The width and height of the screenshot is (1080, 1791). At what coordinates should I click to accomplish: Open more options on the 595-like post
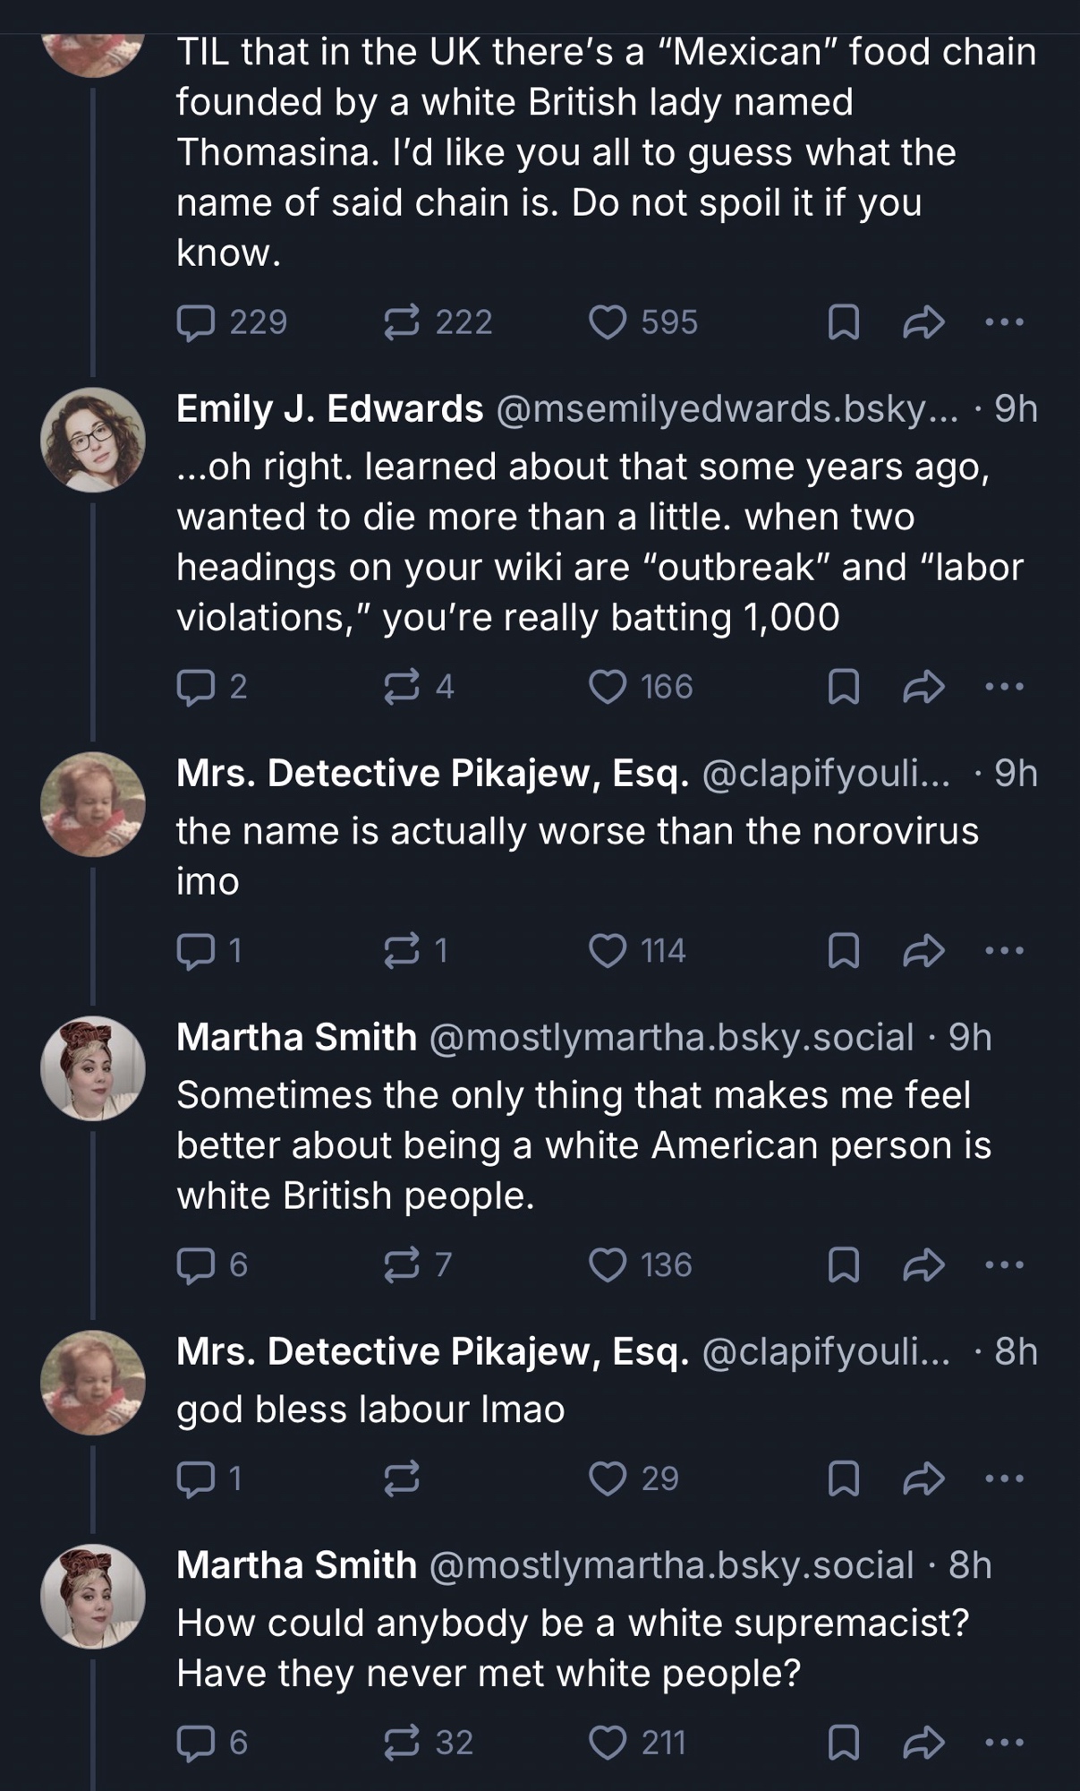point(1004,322)
